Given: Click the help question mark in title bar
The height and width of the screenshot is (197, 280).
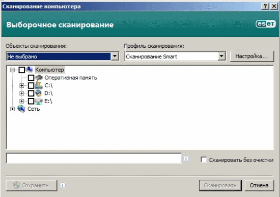Looking at the screenshot, I should click(x=265, y=7).
